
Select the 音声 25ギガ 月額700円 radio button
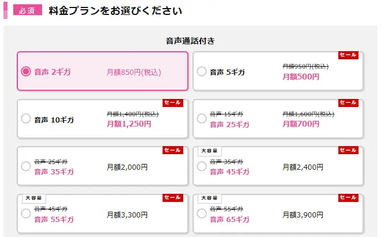point(201,119)
